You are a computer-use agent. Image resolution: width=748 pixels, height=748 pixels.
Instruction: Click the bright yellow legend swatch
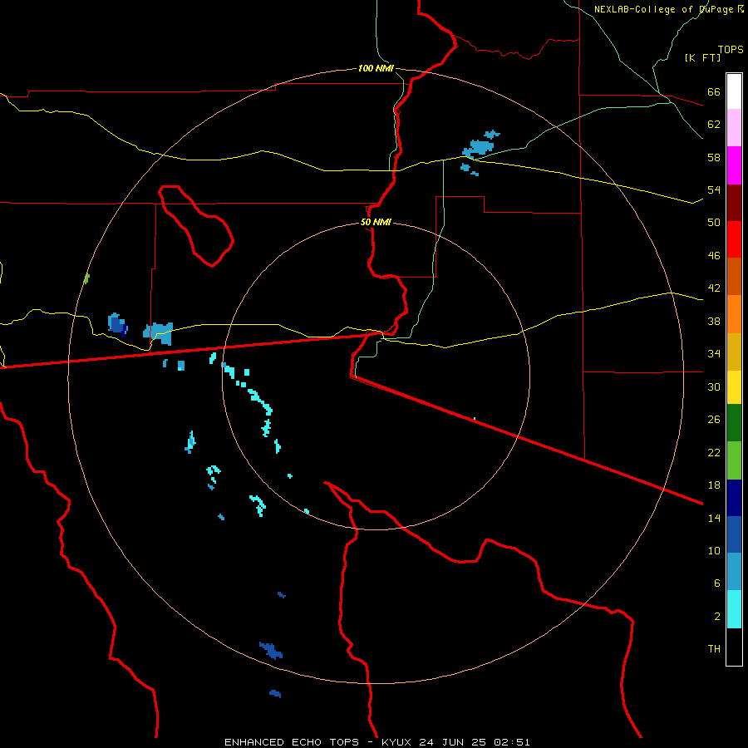click(x=734, y=387)
